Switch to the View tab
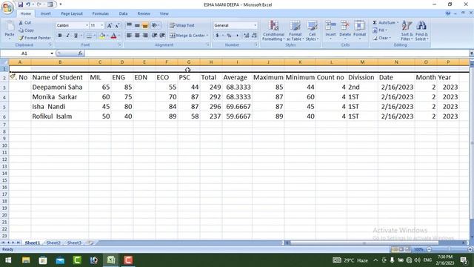474x267 pixels. click(x=164, y=13)
